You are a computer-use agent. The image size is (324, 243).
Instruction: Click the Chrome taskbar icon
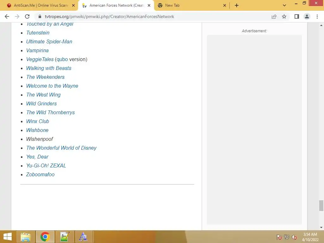(x=45, y=237)
